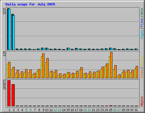Click day 20 on the x-axis
Screen dimensions: 145x113
[x=89, y=110]
